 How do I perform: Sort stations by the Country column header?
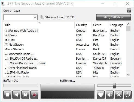83,25
